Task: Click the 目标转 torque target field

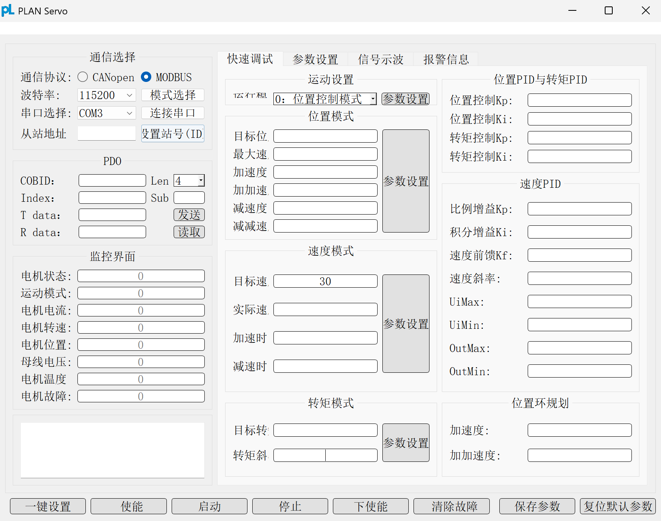Action: [x=325, y=430]
